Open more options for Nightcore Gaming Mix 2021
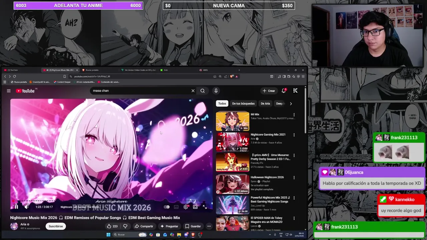427x240 pixels. coord(294,135)
